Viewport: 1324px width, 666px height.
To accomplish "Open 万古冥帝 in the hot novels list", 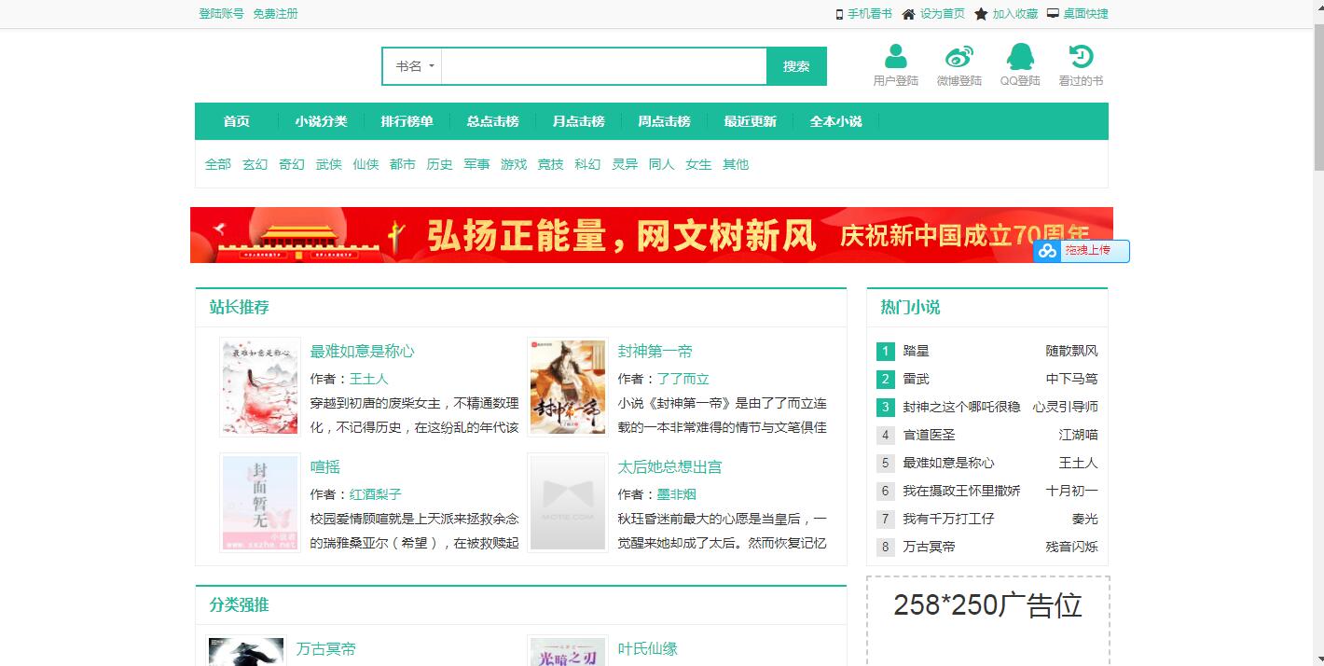I will (x=930, y=547).
